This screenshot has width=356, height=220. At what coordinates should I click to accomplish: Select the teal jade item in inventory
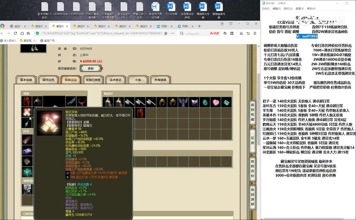pyautogui.click(x=205, y=102)
